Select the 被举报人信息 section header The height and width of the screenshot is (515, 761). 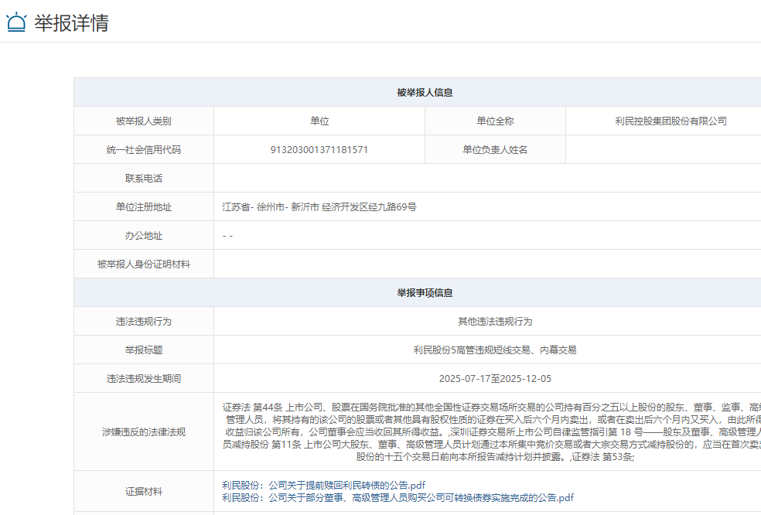[425, 92]
